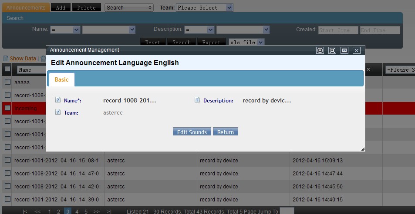Click the help icon beside Team label

[57, 112]
